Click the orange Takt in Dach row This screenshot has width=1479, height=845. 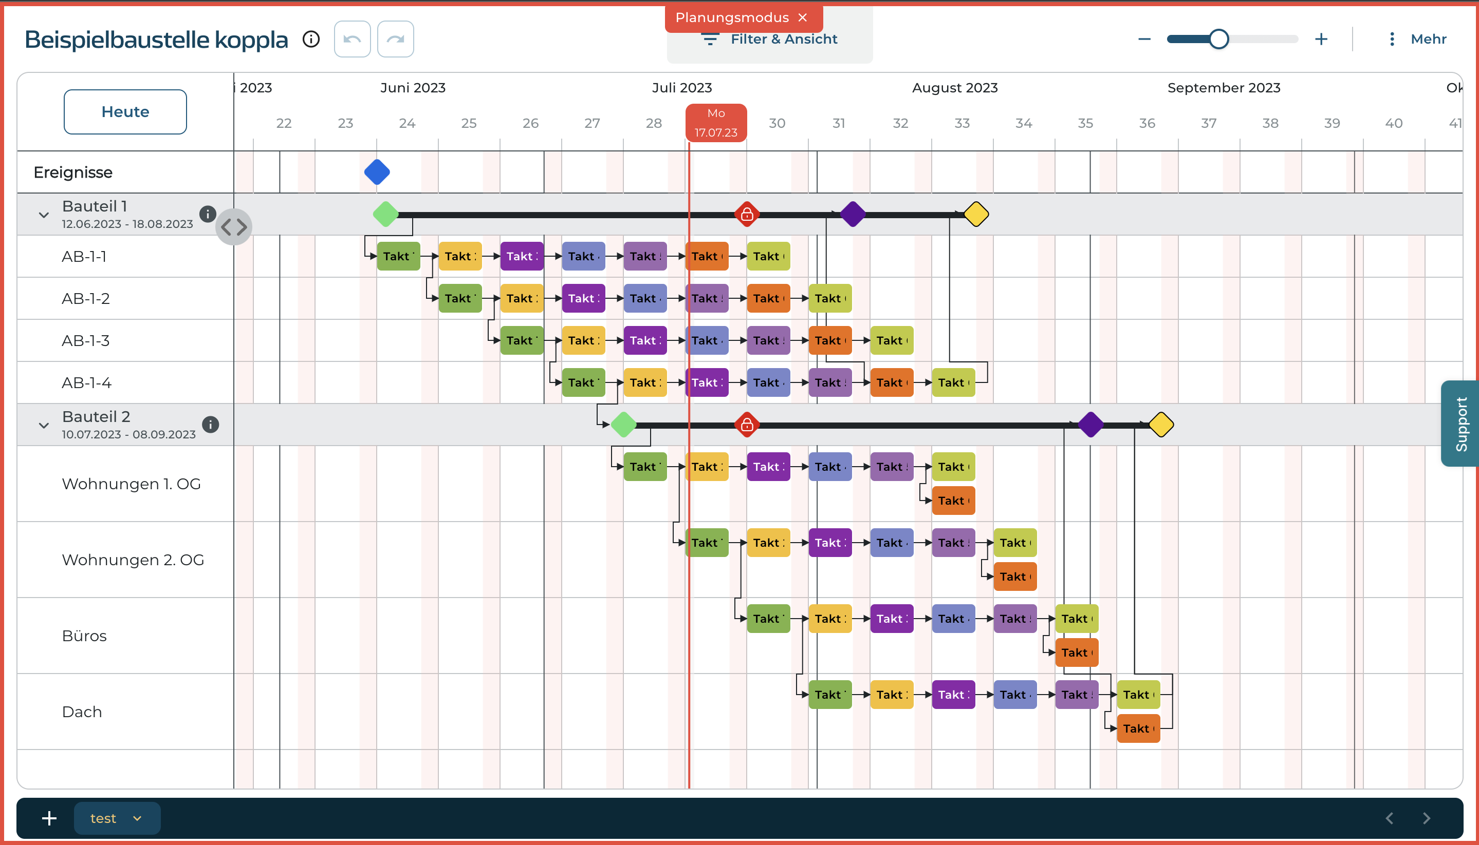pos(1139,729)
